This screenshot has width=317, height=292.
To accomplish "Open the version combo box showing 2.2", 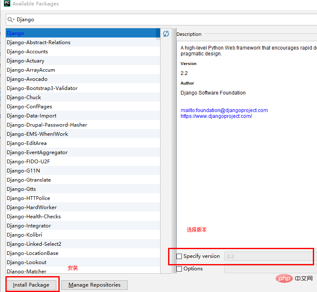I will pos(271,256).
